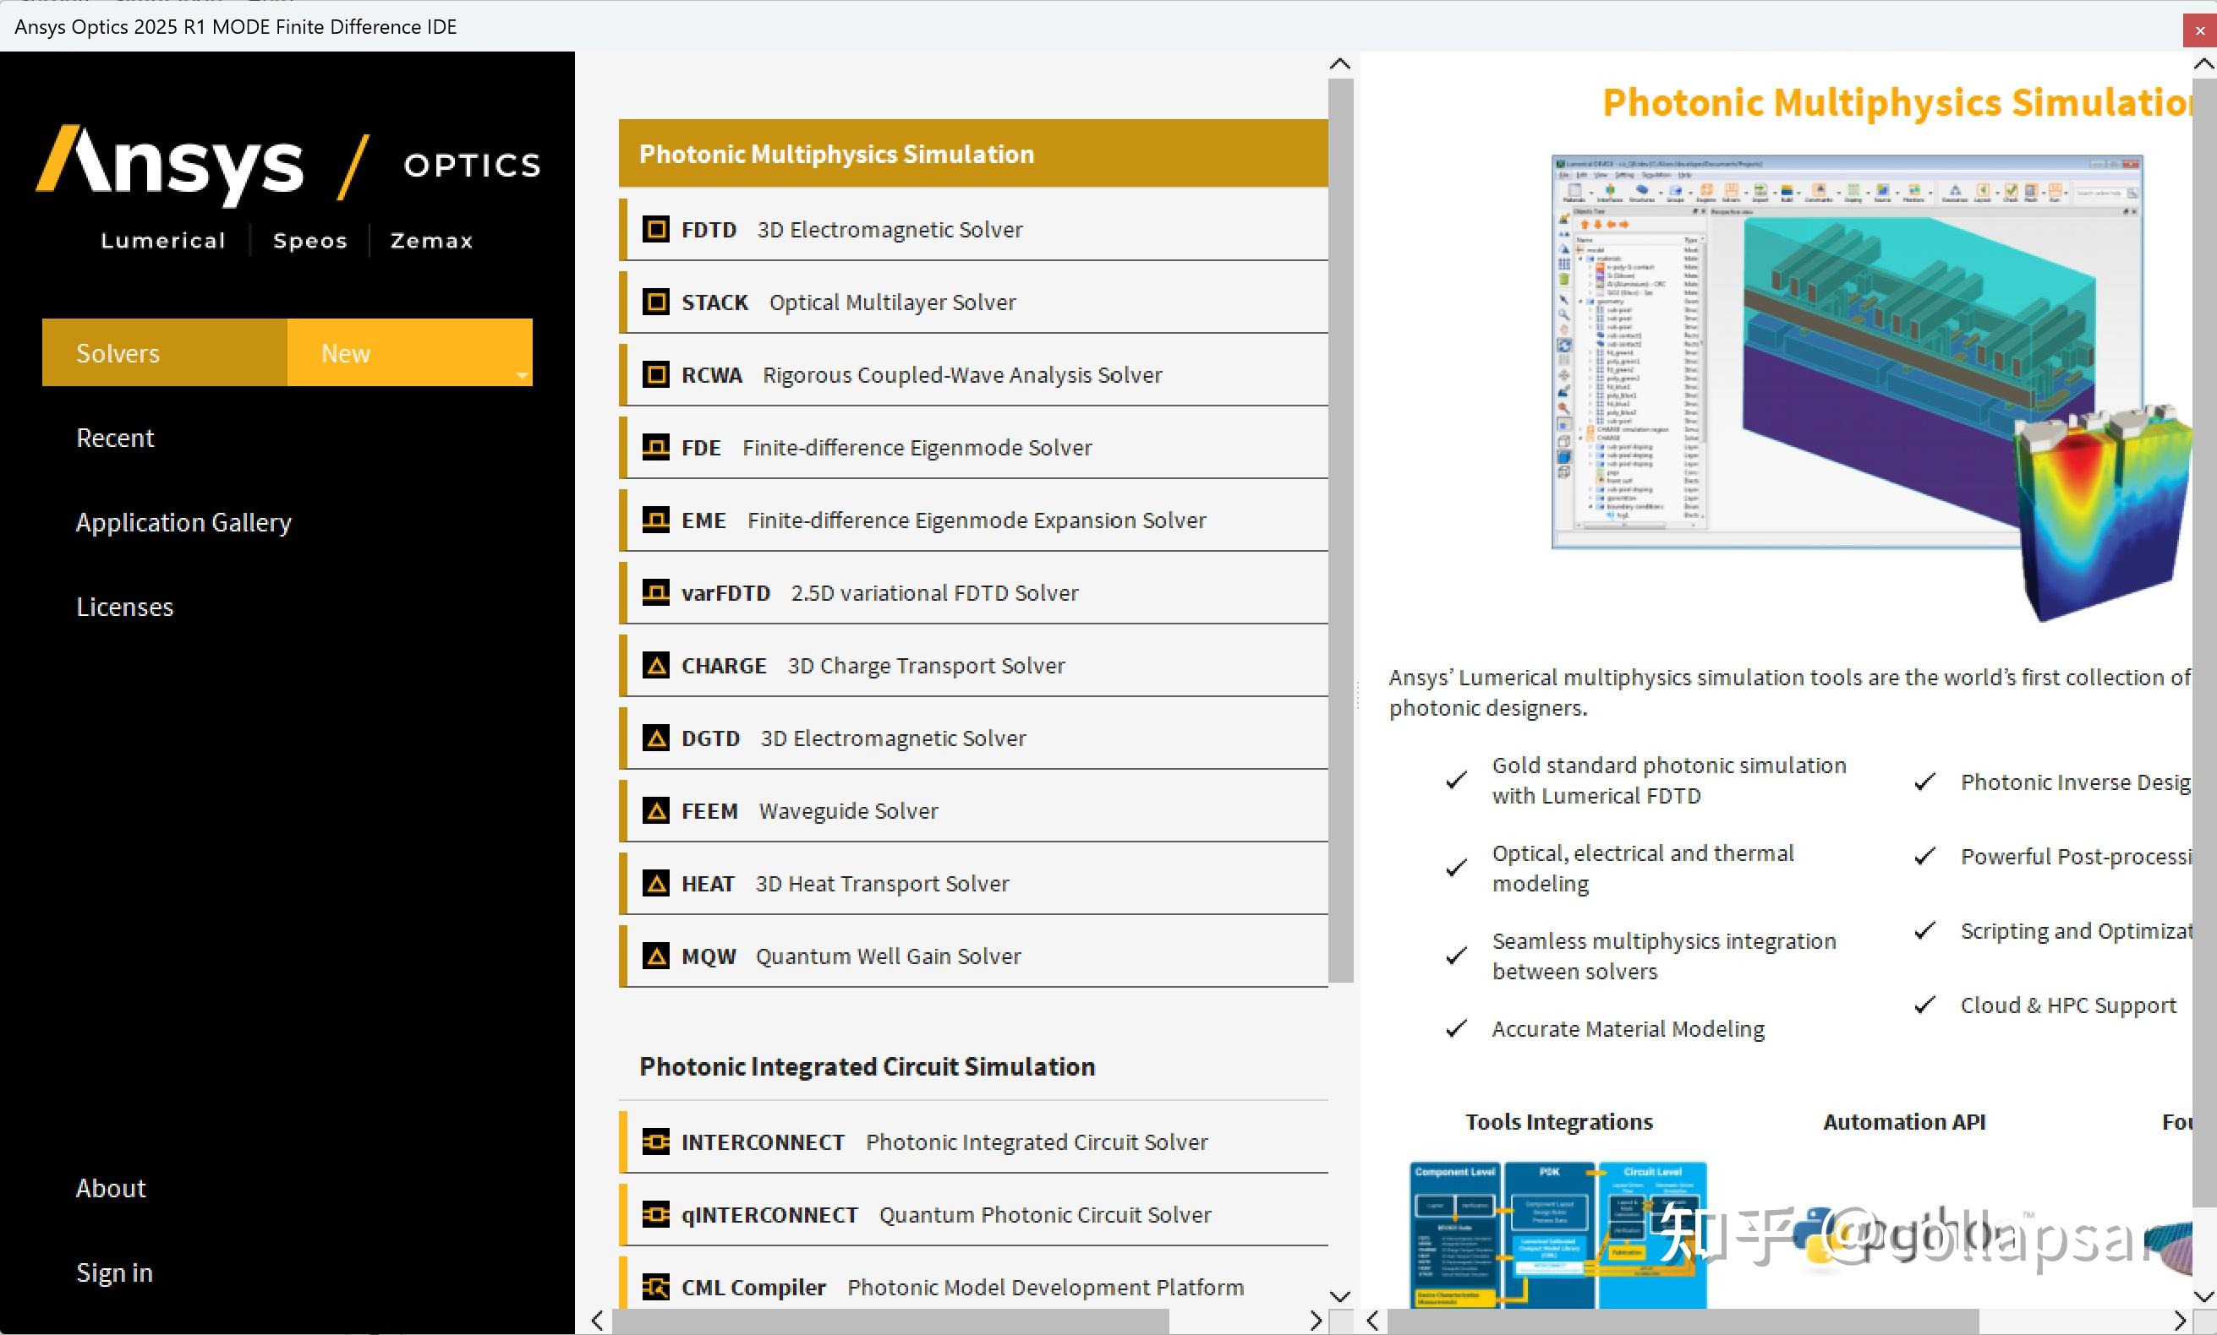Click the scroll-up chevron above the solver list

point(1339,62)
